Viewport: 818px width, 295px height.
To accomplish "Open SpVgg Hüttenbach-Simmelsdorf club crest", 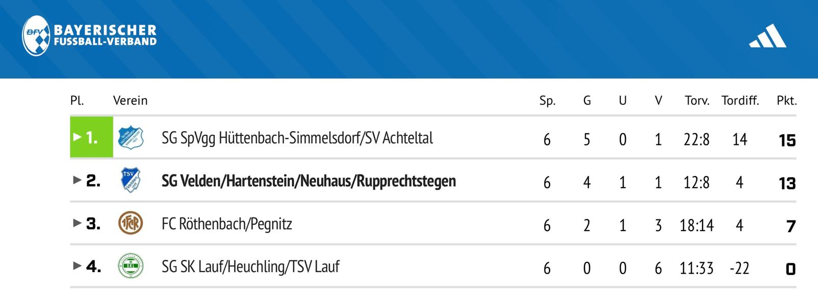I will coord(130,138).
